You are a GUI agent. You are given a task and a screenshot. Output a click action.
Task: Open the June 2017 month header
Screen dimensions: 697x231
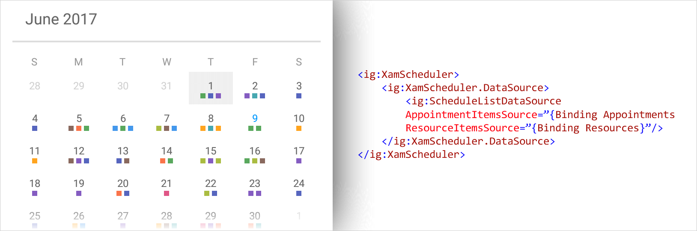61,19
